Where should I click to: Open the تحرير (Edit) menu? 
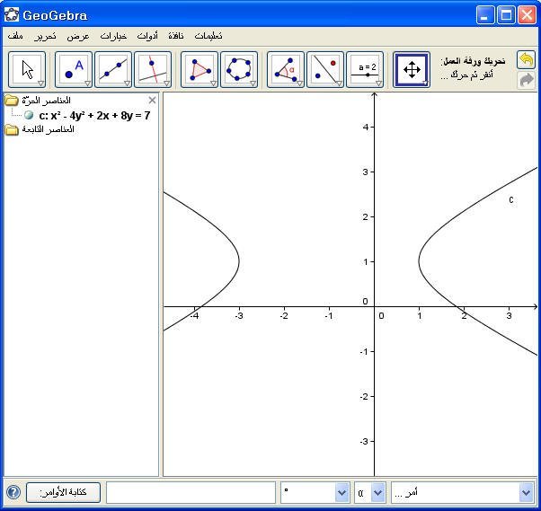45,36
